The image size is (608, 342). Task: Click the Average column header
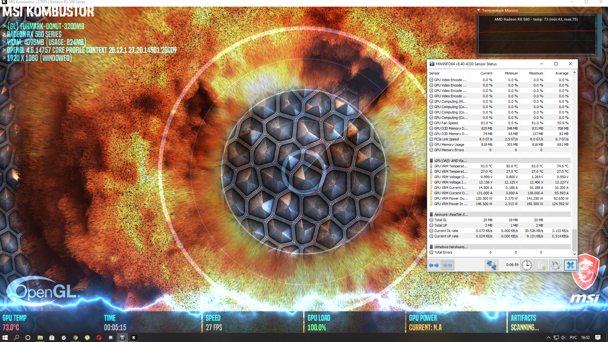click(562, 73)
